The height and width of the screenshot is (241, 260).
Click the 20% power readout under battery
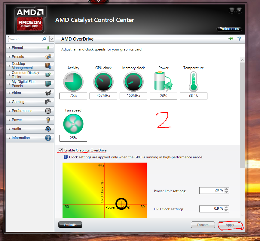tap(164, 96)
